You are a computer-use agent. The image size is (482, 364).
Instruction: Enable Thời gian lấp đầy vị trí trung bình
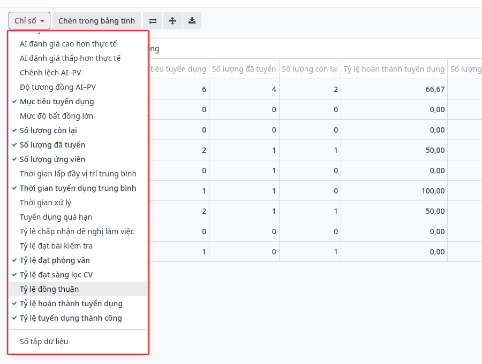pos(78,174)
